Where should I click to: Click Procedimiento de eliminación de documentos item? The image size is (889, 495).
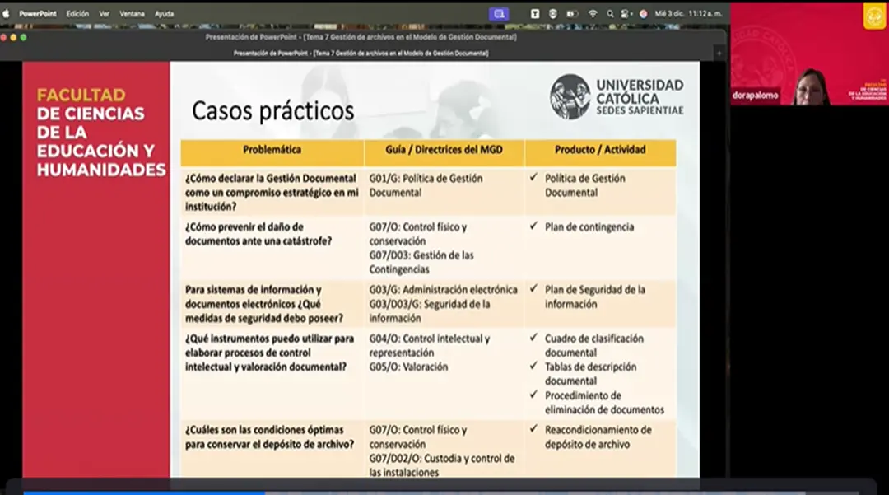coord(604,403)
